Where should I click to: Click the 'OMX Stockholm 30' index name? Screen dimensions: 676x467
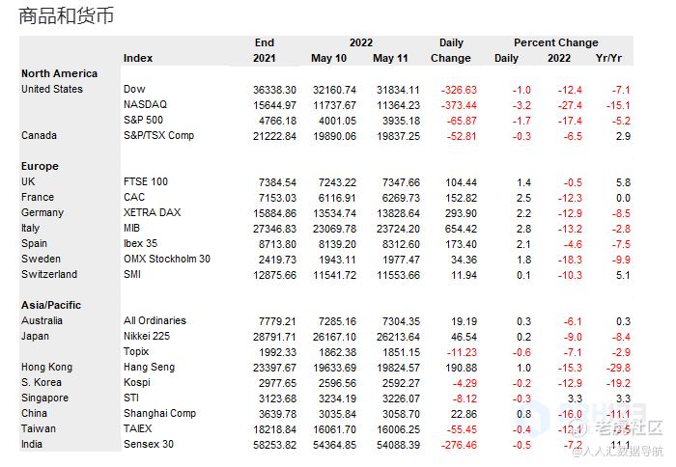coord(167,259)
